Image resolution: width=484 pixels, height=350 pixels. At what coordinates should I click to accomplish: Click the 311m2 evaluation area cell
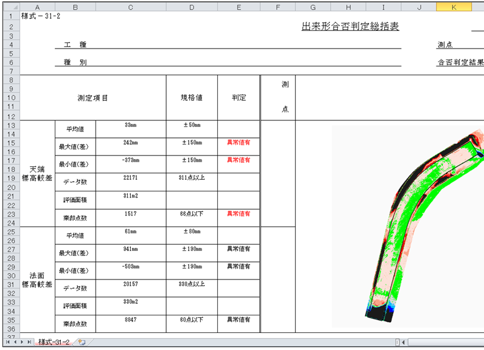[131, 201]
